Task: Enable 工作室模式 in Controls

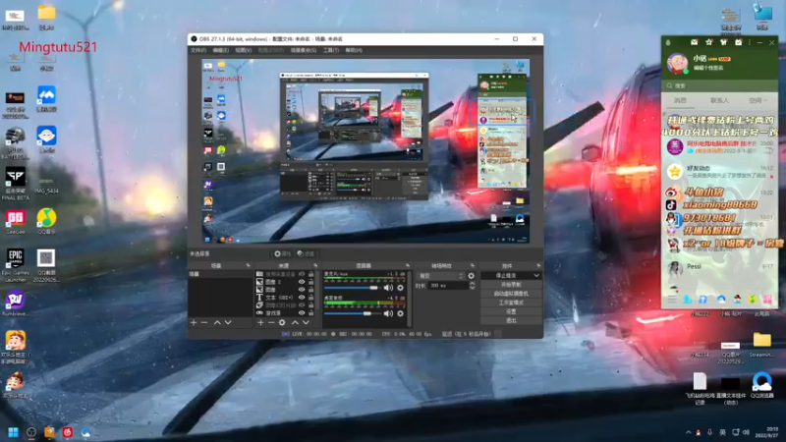Action: pos(511,303)
